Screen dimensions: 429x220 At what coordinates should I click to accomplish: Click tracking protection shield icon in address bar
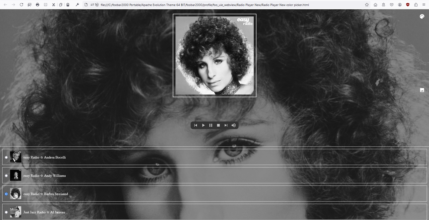click(x=97, y=5)
